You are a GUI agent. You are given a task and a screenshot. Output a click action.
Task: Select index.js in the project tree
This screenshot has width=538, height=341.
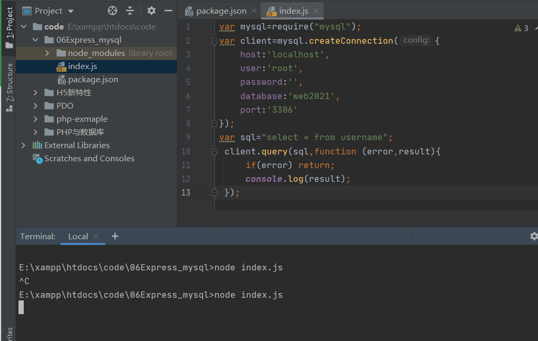pos(97,66)
